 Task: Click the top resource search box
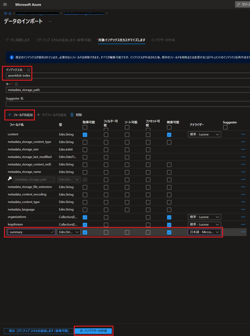(242, 4)
